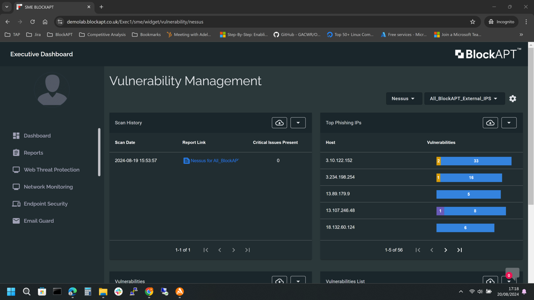Open Slack from the taskbar
This screenshot has height=300, width=534.
point(119,291)
